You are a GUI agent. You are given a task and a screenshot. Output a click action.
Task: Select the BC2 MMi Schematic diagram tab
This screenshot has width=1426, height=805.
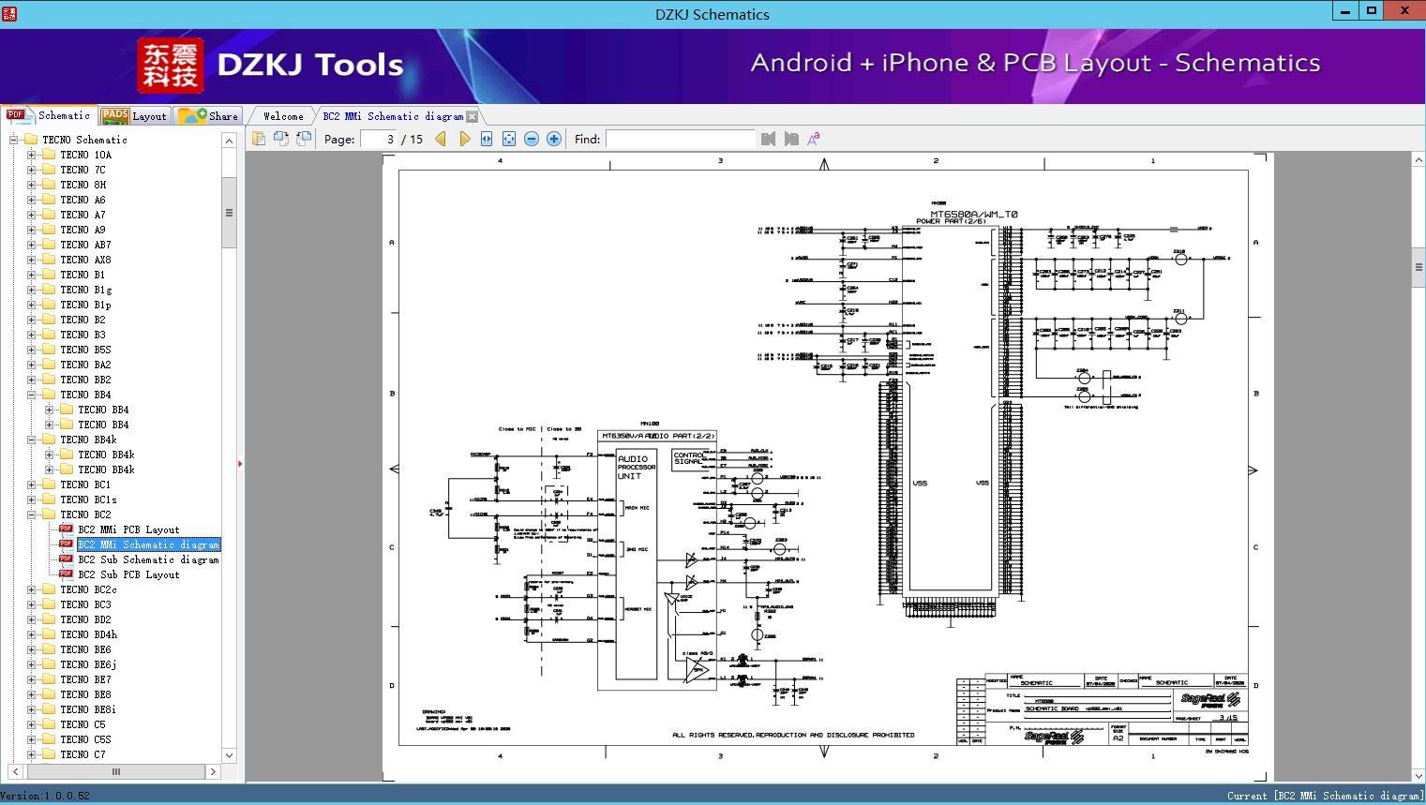tap(393, 116)
